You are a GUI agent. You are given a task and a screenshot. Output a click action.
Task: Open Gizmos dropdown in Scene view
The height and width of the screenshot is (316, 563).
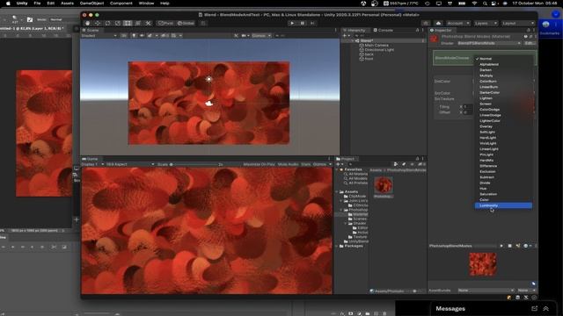[x=260, y=35]
